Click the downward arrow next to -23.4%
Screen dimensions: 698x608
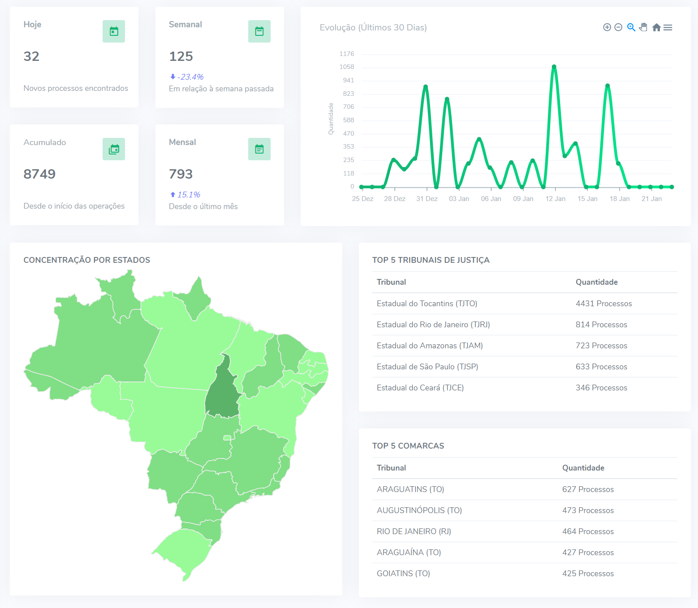(x=172, y=76)
